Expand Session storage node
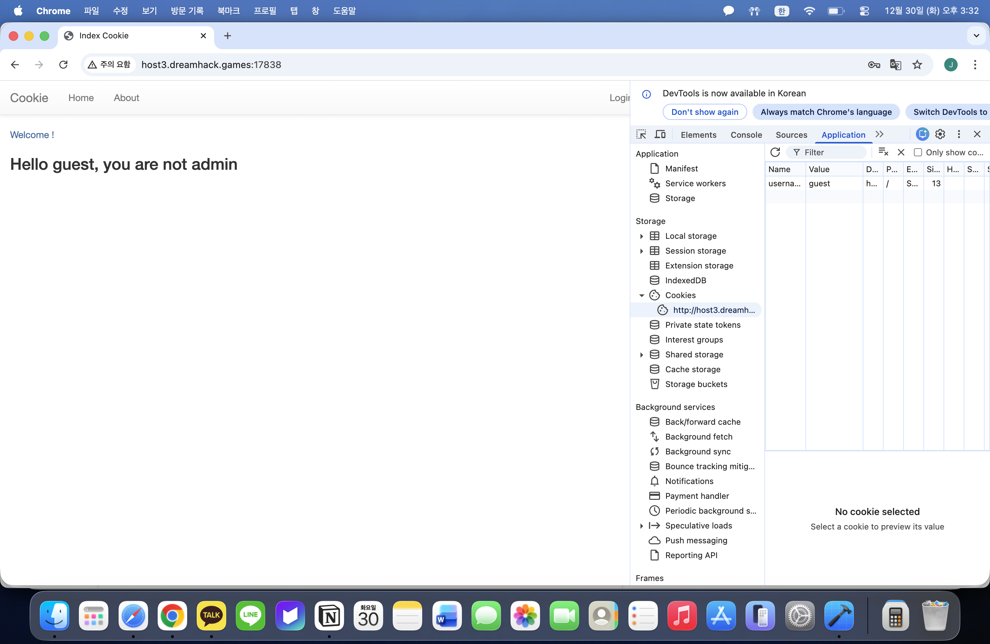Image resolution: width=990 pixels, height=644 pixels. pyautogui.click(x=641, y=251)
